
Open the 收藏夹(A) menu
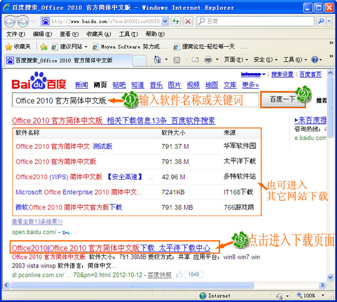(x=99, y=34)
